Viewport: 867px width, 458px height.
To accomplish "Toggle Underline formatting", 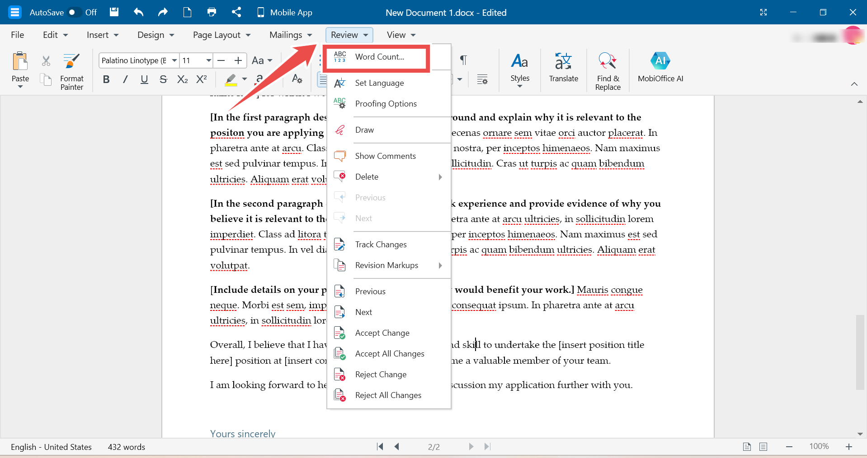I will pos(144,79).
